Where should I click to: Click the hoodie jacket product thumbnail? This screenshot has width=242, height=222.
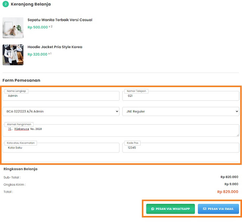(13, 55)
